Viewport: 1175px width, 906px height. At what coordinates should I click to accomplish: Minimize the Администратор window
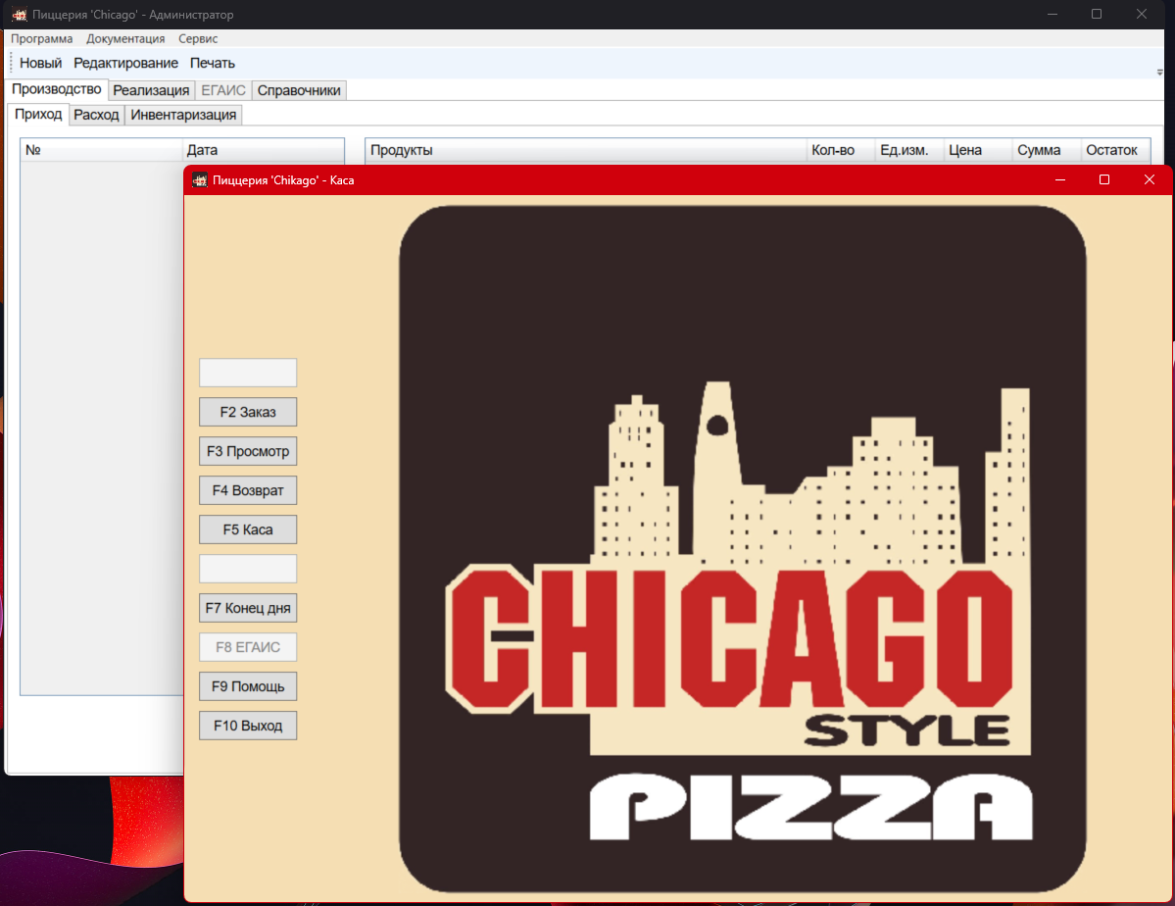tap(1053, 15)
